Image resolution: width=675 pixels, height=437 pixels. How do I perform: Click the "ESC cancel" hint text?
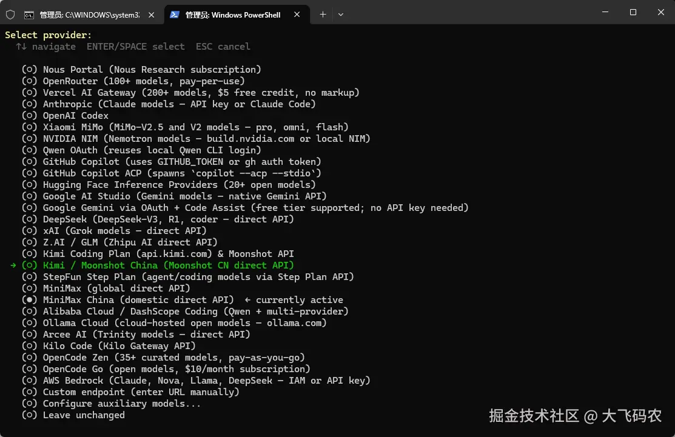pos(223,47)
